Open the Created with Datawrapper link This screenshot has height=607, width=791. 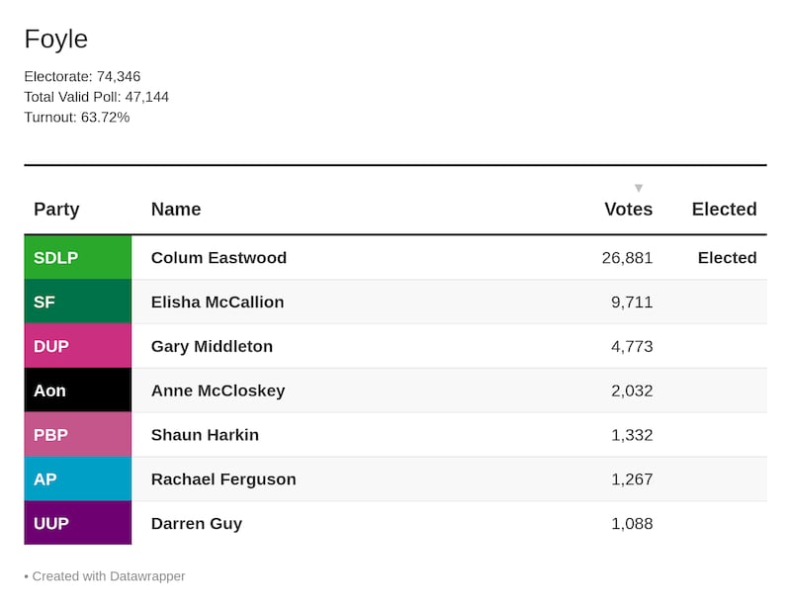coord(109,575)
